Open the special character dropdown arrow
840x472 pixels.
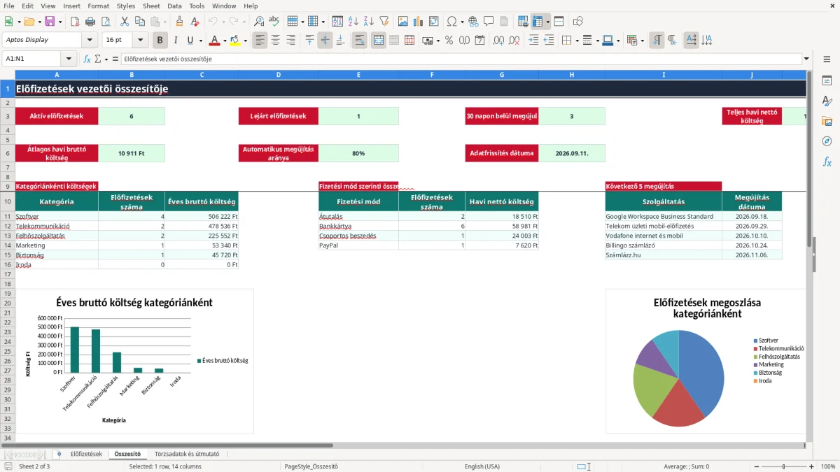click(461, 22)
